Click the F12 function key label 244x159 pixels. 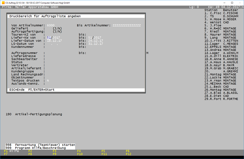pos(128,154)
